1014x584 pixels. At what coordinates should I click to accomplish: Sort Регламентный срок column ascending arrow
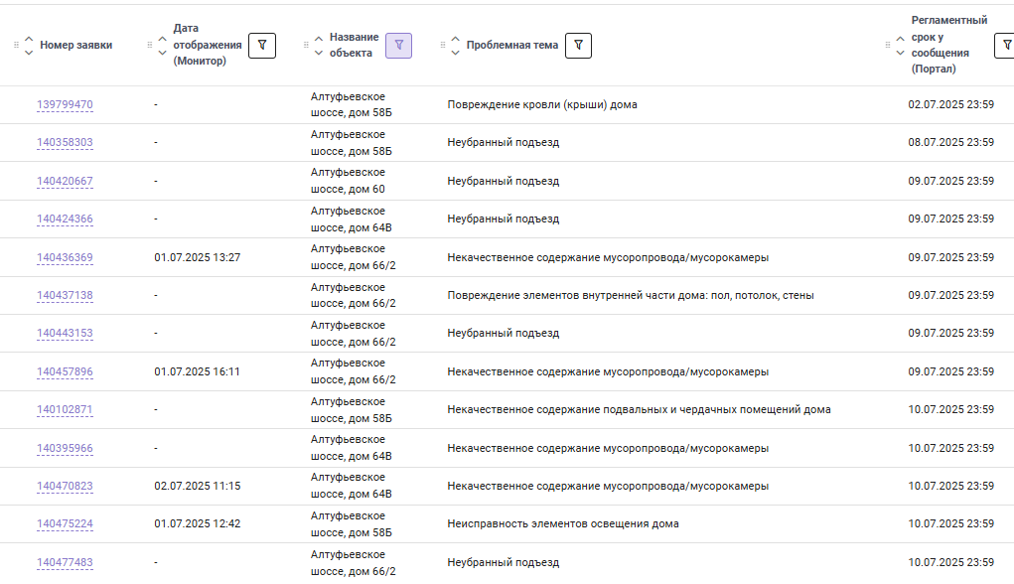click(900, 39)
